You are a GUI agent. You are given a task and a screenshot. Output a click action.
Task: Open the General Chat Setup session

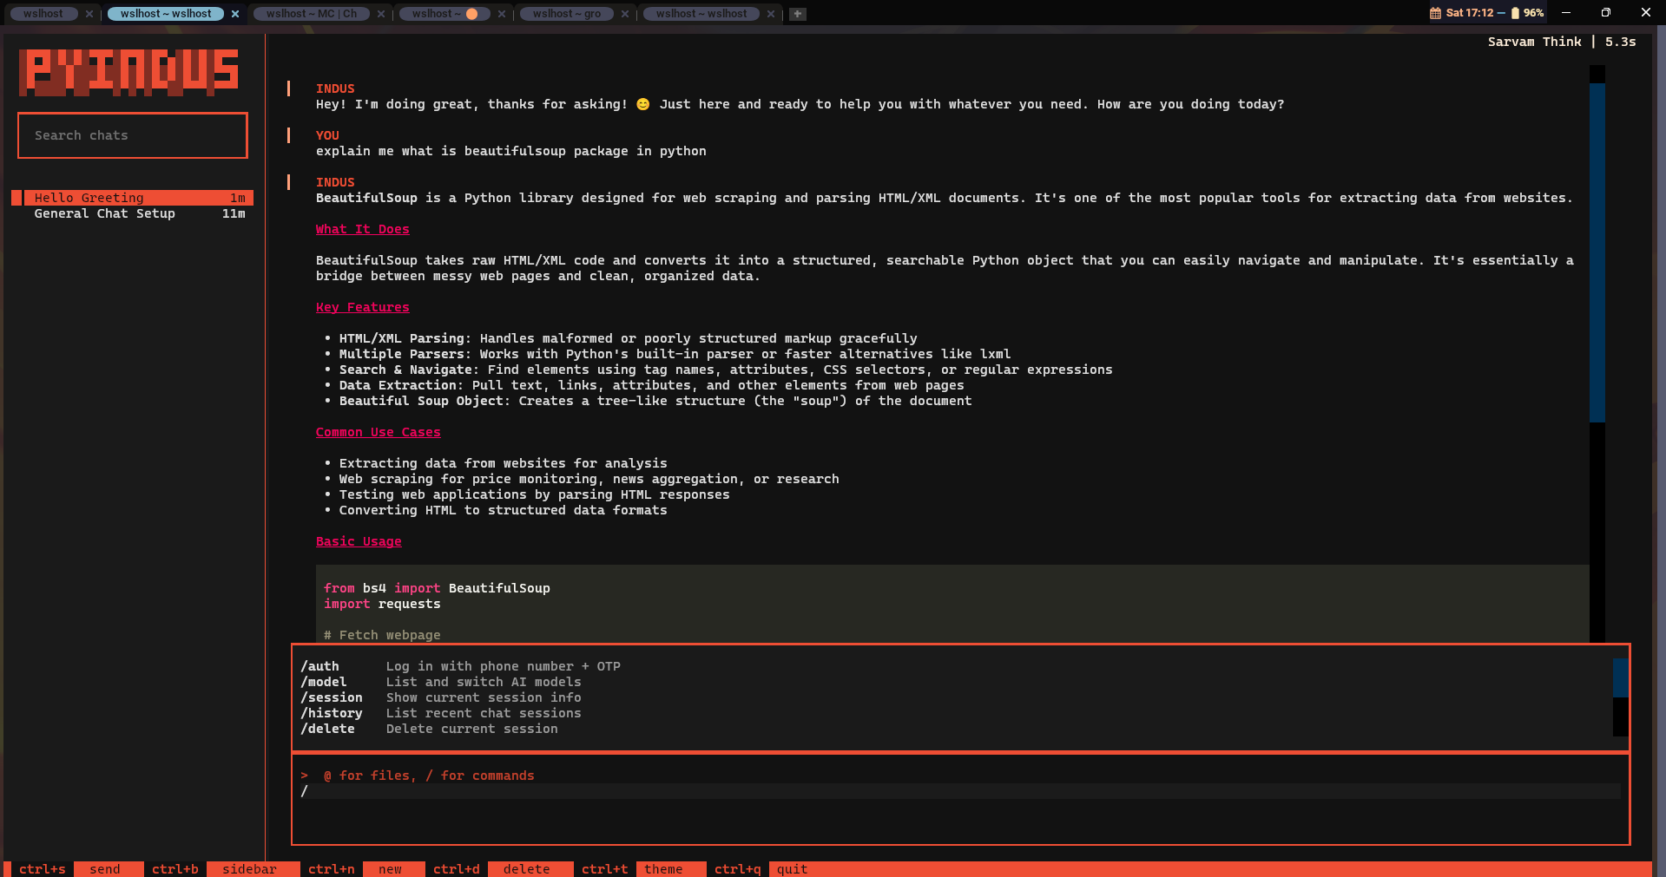[133, 213]
